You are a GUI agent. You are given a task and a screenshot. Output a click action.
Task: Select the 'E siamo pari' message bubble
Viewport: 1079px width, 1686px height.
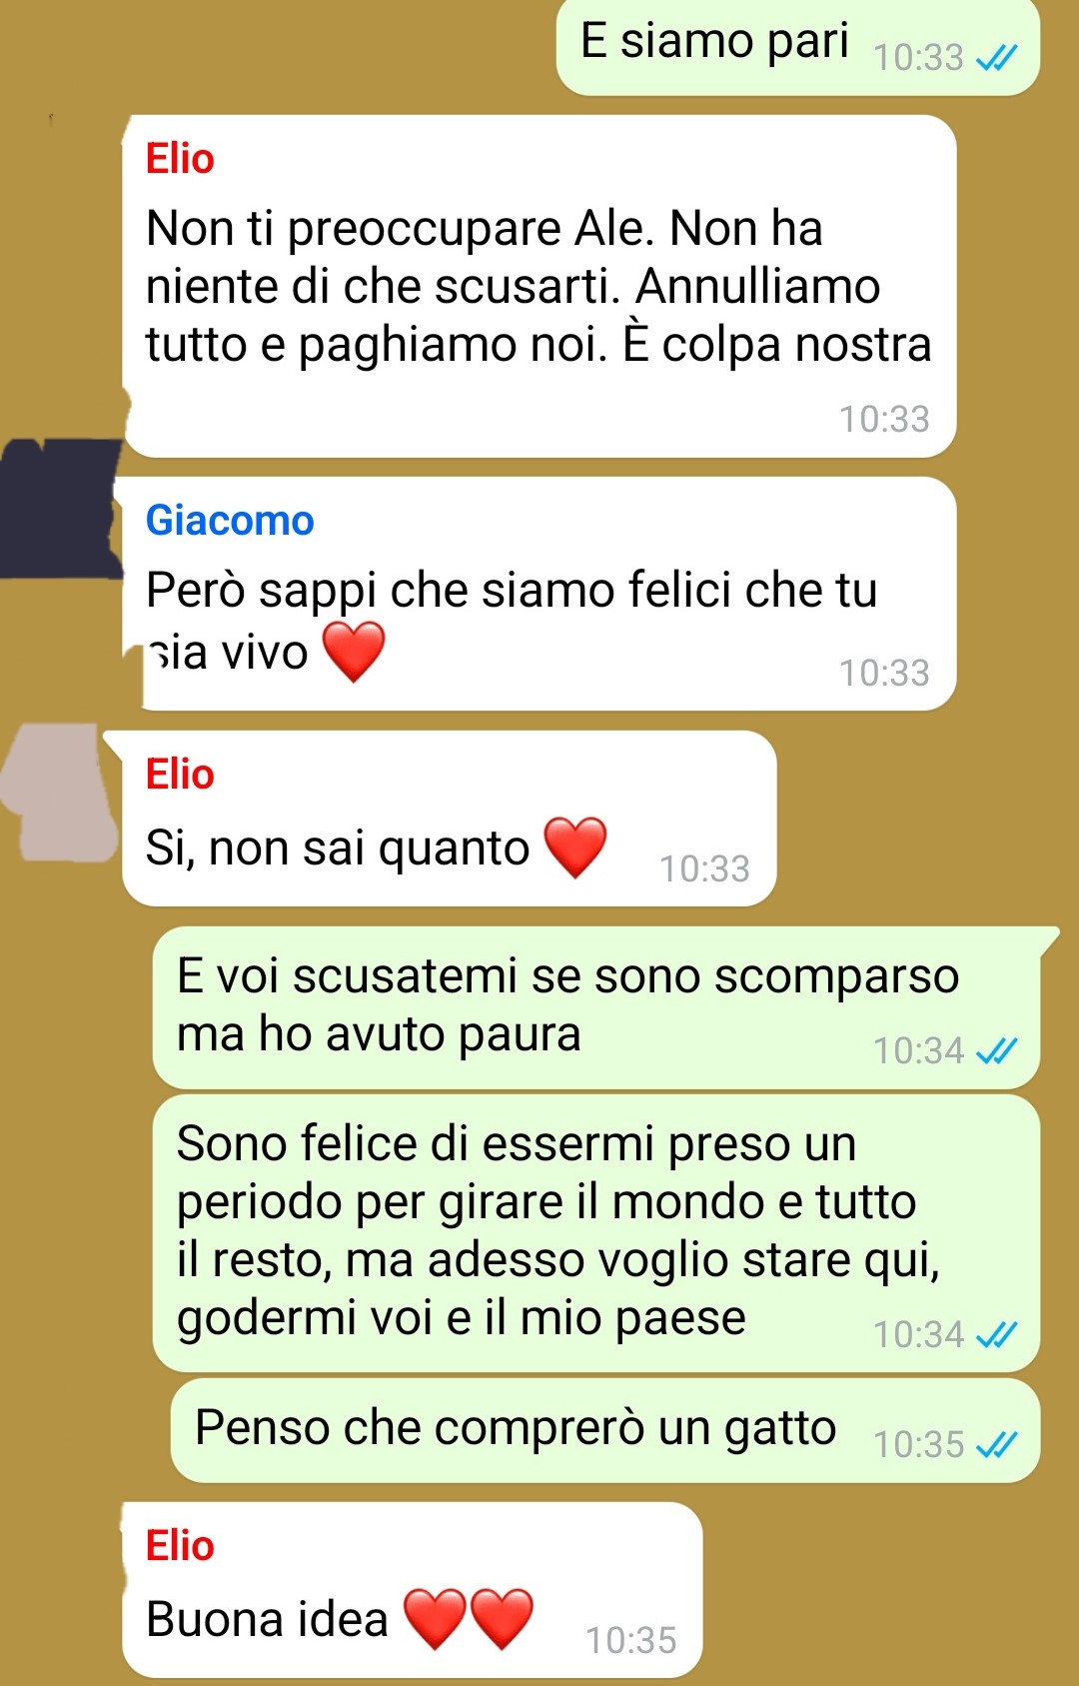[798, 47]
